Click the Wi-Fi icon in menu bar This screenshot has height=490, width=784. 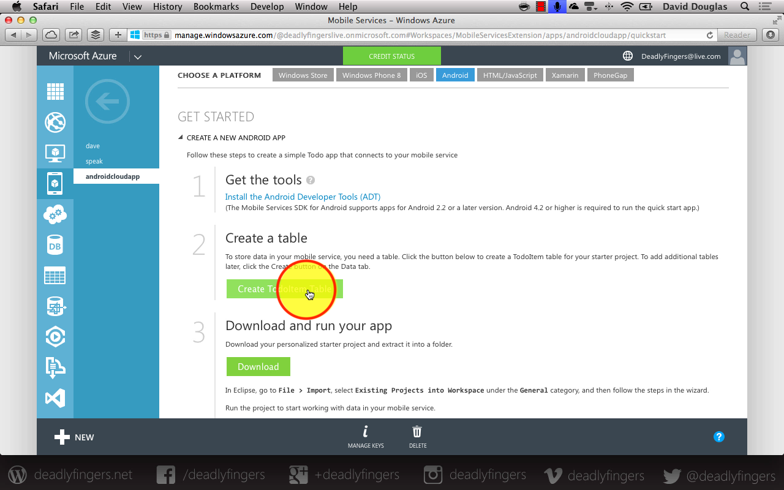(627, 7)
